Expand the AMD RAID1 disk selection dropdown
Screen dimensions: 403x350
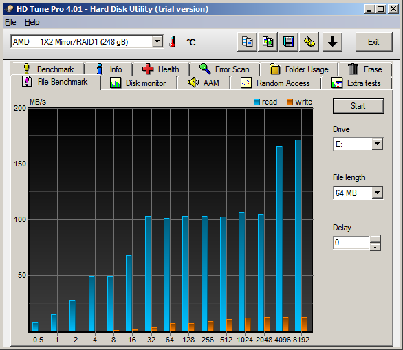coord(157,41)
